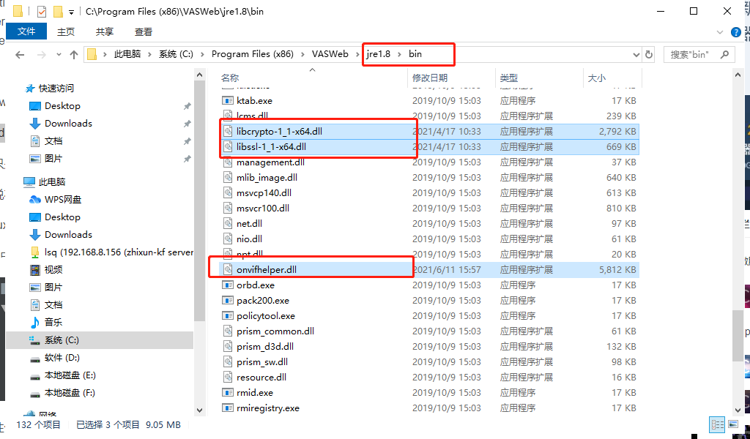The width and height of the screenshot is (750, 439).
Task: Click the Properties icon on the quick access toolbar
Action: tap(41, 10)
